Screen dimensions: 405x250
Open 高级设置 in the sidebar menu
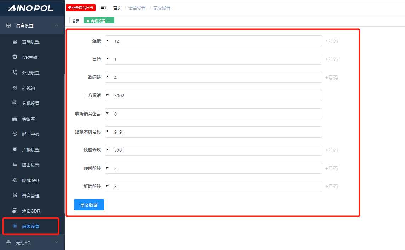coord(31,227)
